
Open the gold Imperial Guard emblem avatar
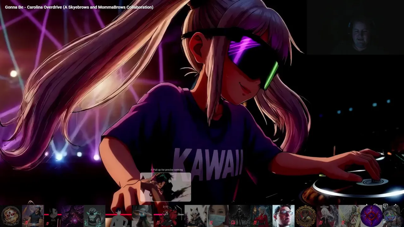pyautogui.click(x=306, y=216)
